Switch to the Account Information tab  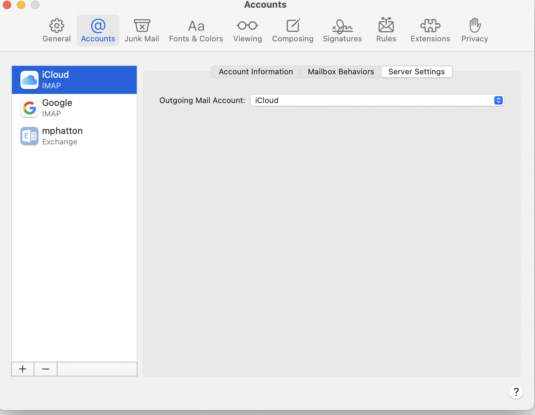click(256, 72)
